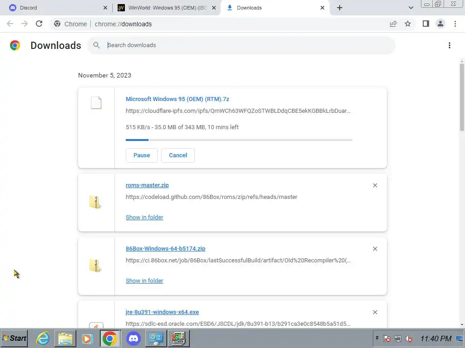Click the ci.86box.net source URL text

(x=238, y=261)
